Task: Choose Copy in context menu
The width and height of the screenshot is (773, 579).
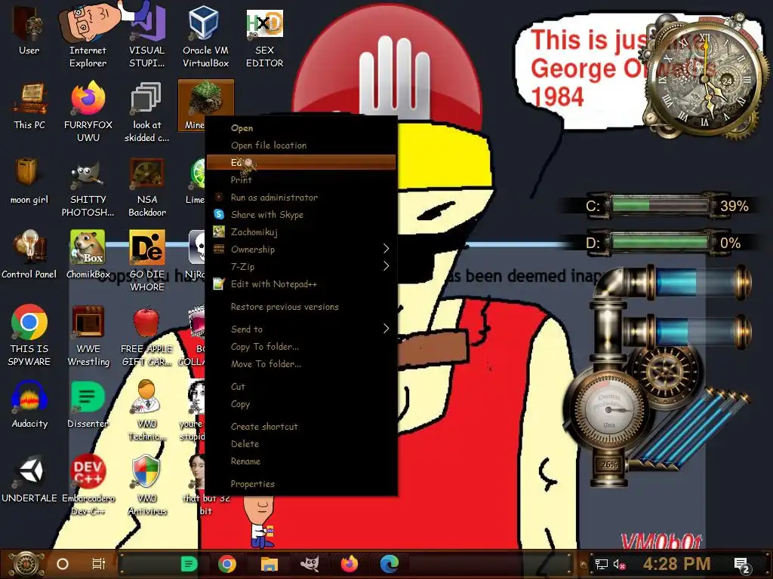Action: (x=300, y=404)
